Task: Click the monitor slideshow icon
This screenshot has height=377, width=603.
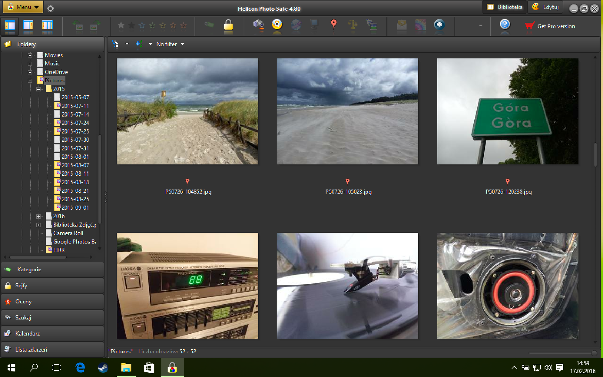Action: (314, 25)
